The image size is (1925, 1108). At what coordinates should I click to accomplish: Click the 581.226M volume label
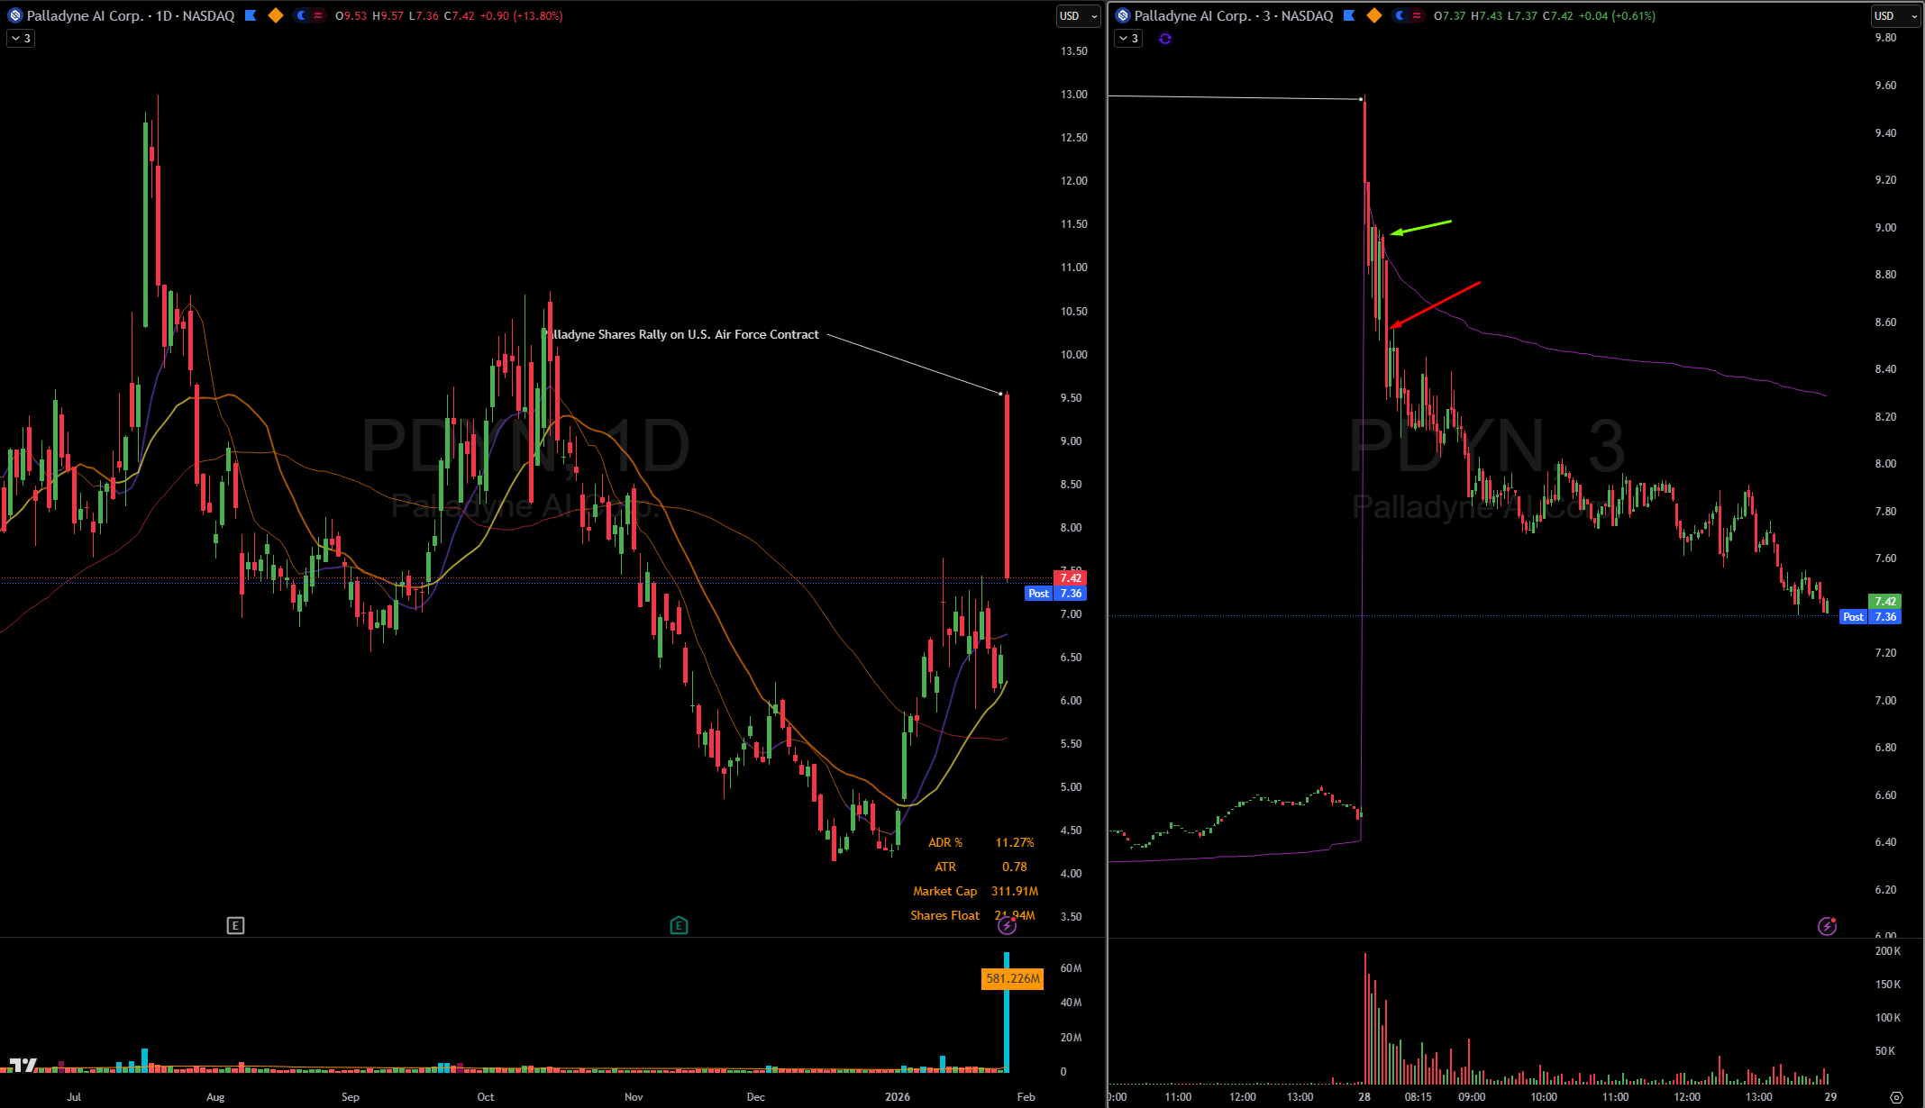(x=1012, y=978)
